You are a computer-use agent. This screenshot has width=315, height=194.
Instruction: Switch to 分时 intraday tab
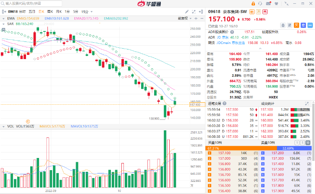pyautogui.click(x=22, y=12)
